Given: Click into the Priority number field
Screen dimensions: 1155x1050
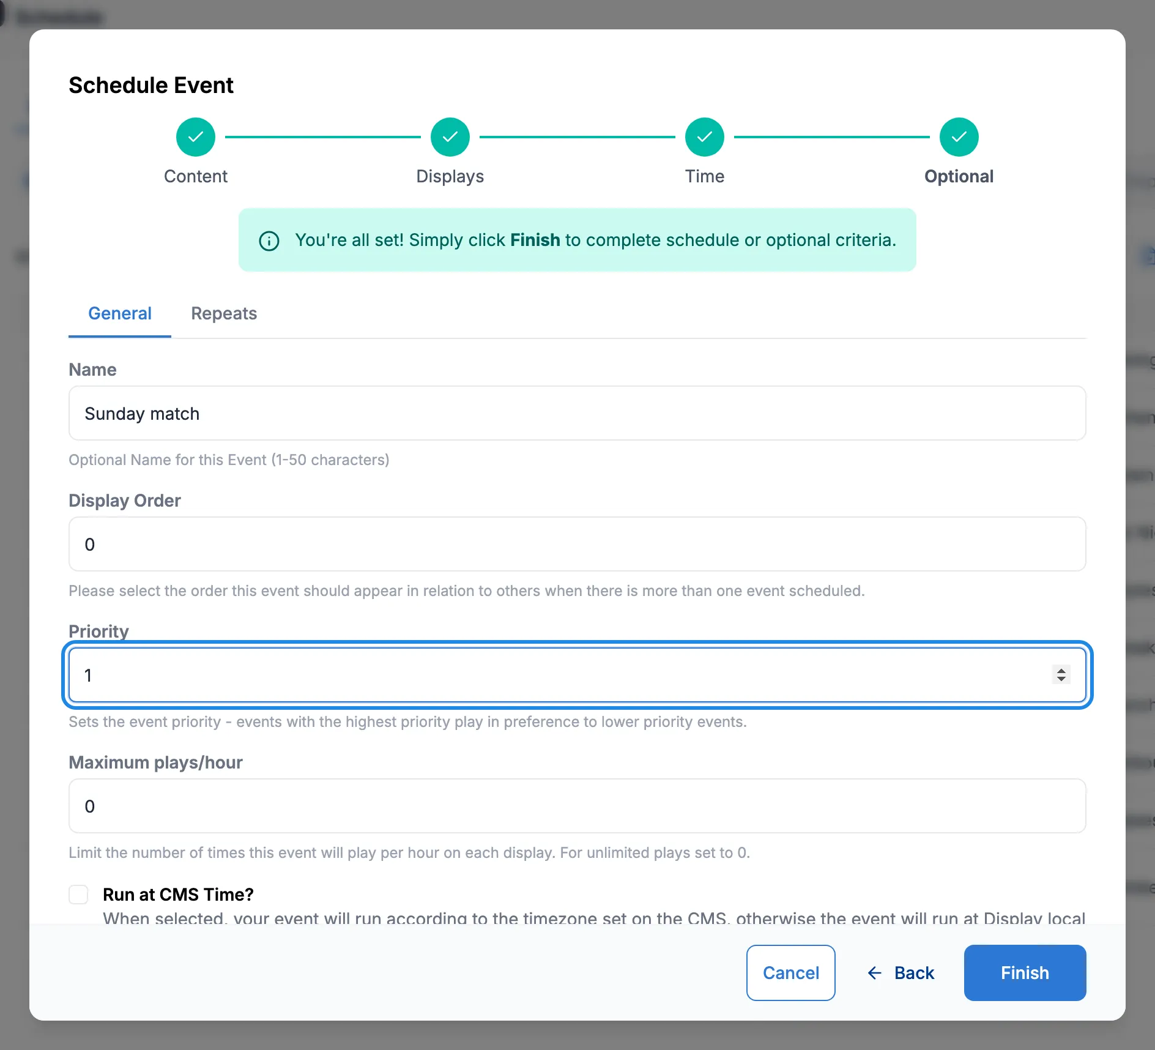Looking at the screenshot, I should (x=577, y=675).
